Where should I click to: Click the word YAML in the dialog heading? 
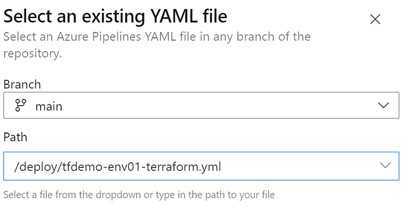pos(174,16)
